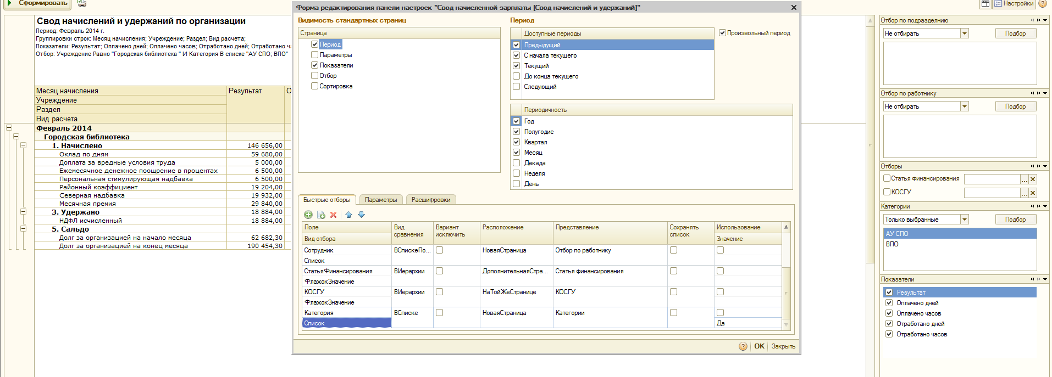Clear the КОСГУ filter field with X
Screen dimensions: 1052x377
pos(1033,193)
